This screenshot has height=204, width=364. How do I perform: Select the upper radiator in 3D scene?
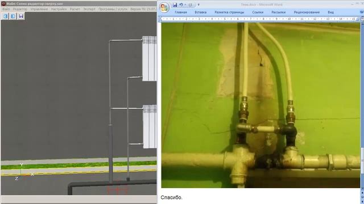tap(150, 58)
